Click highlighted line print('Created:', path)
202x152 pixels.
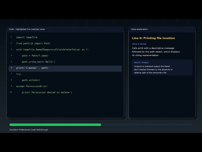65,68
